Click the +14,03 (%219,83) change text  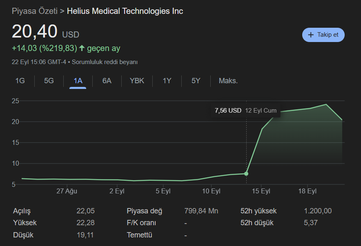click(45, 48)
